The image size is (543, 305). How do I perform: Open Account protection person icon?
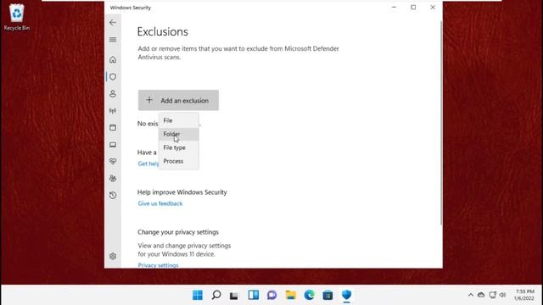113,94
